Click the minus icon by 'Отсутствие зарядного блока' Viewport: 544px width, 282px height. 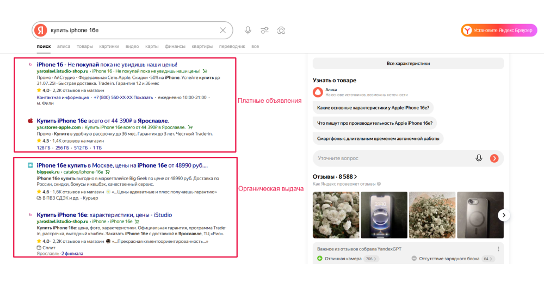point(414,259)
